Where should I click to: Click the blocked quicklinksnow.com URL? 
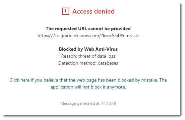tap(88, 35)
